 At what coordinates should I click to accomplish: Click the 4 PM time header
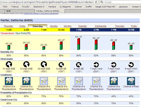click(x=96, y=30)
